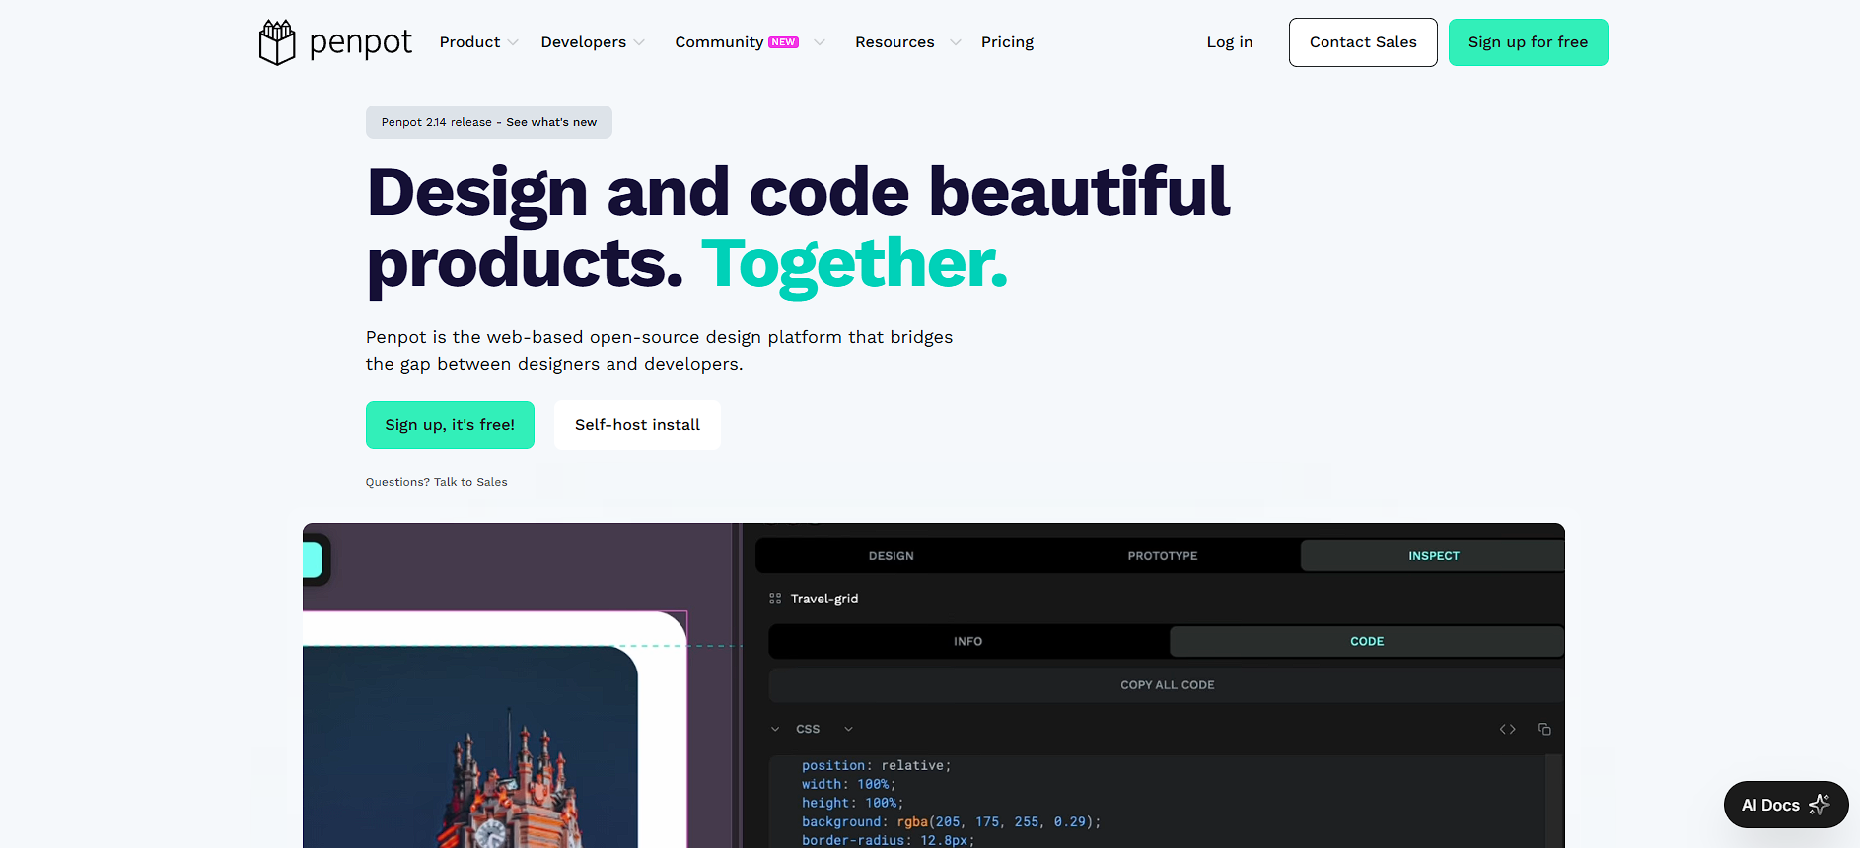Screen dimensions: 1860x848
Task: Switch to the Prototype tab
Action: 1163,556
